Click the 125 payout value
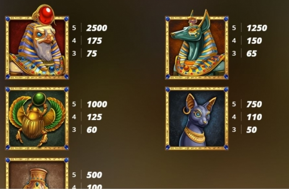The image size is (289, 189). tap(95, 117)
